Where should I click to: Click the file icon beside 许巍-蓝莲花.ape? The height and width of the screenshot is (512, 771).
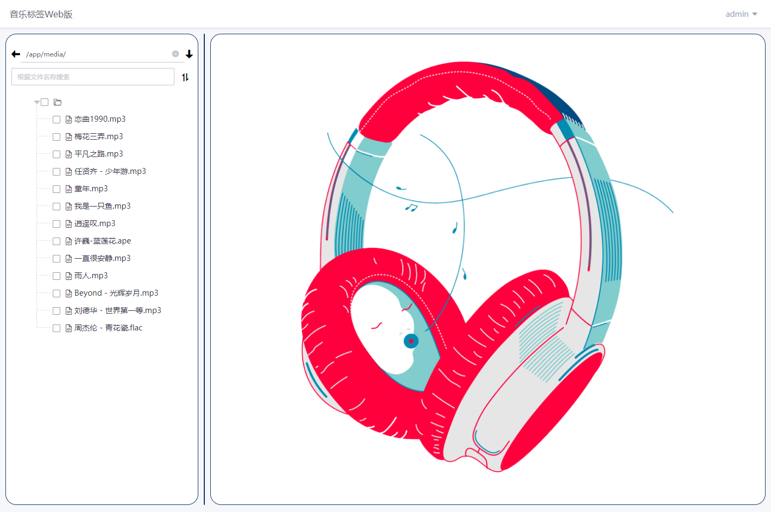68,241
